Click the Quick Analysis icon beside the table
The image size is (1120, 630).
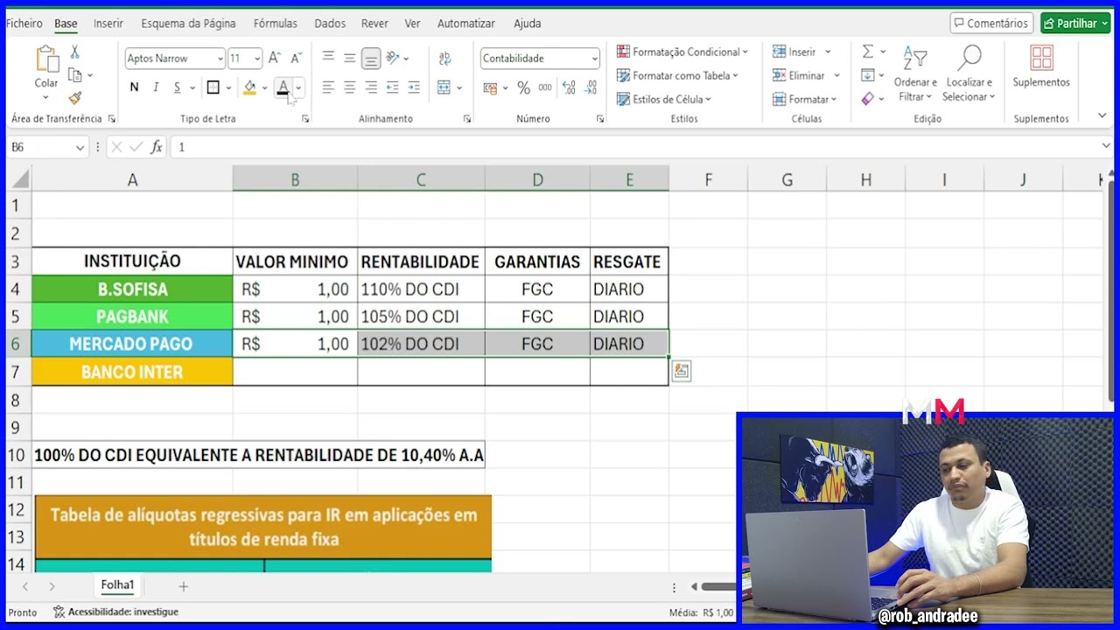(x=681, y=371)
